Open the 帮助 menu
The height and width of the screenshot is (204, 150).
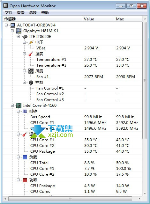[45, 13]
